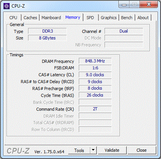The width and height of the screenshot is (161, 159).
Task: Click the tRCD value 9 clocks
Action: click(95, 82)
